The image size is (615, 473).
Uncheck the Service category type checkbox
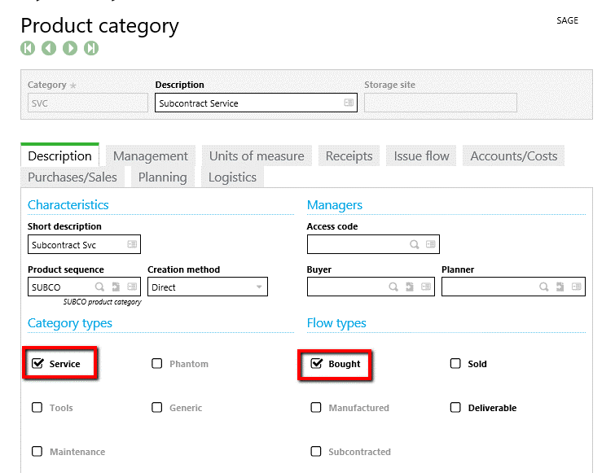37,364
